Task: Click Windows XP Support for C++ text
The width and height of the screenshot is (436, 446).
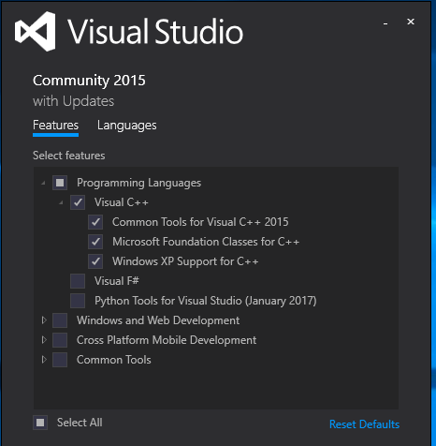Action: point(185,261)
